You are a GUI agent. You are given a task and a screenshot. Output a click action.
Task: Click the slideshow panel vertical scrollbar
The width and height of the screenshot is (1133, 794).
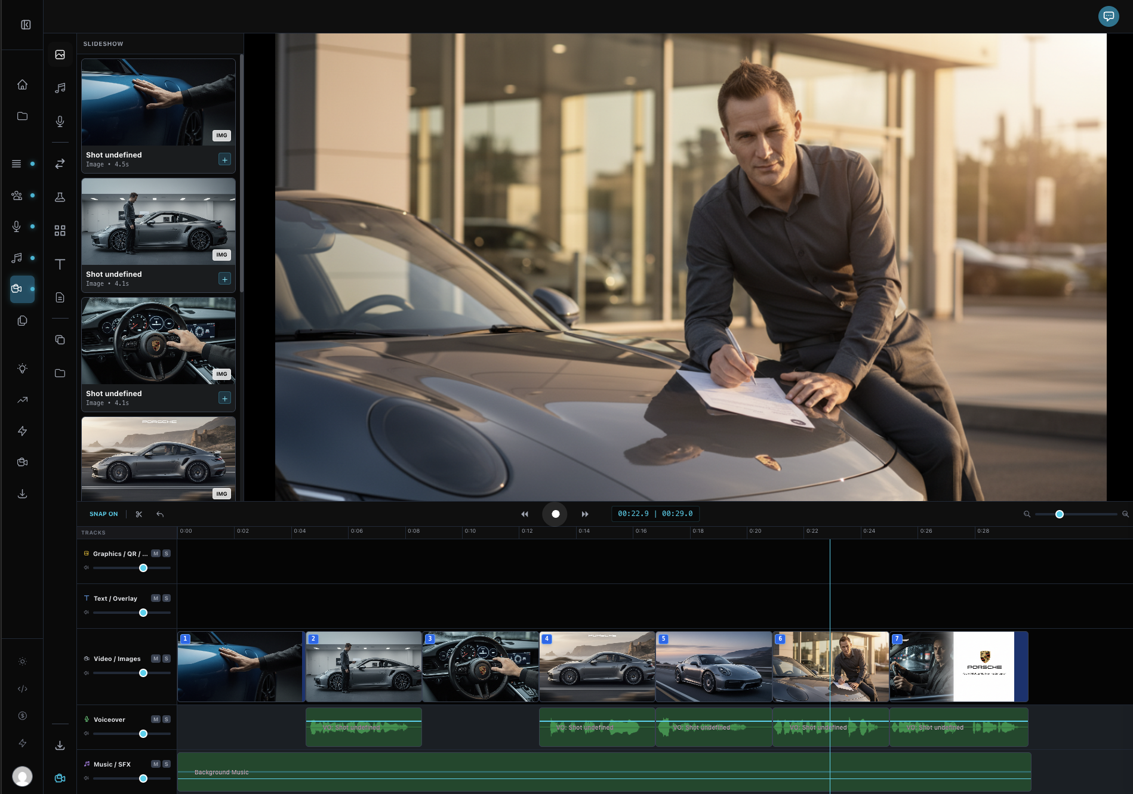click(x=242, y=173)
